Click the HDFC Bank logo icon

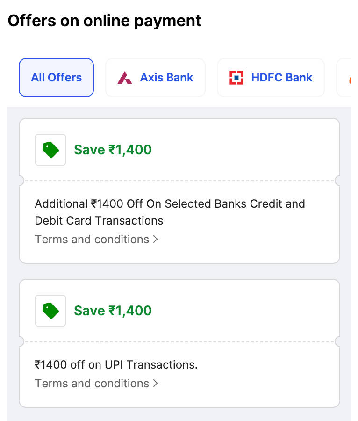pyautogui.click(x=236, y=78)
